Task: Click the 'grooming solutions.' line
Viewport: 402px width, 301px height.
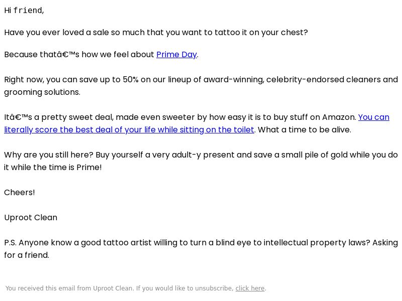Action: tap(42, 92)
